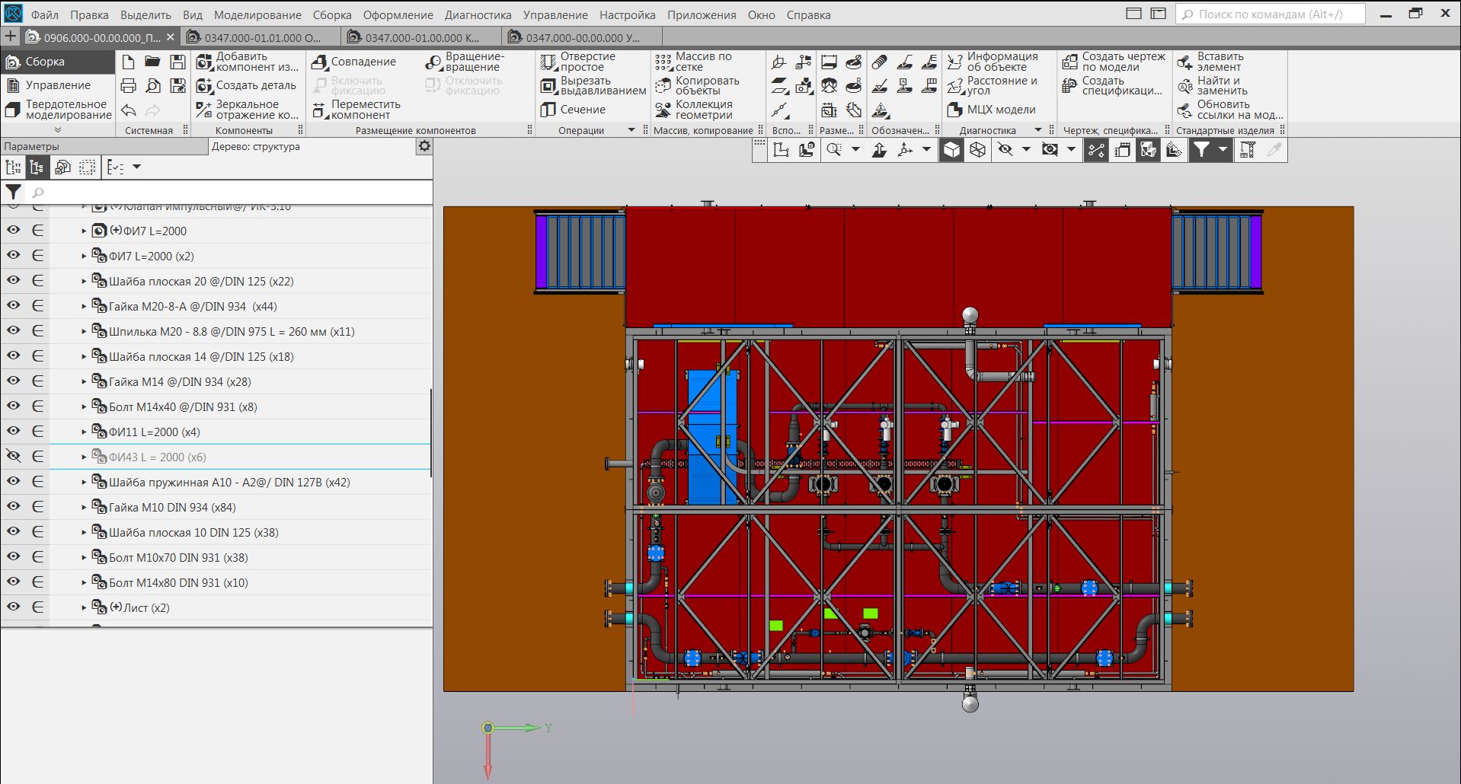This screenshot has width=1461, height=784.
Task: Hide the Гайка M14 @/DIN 934 component
Action: pos(14,381)
